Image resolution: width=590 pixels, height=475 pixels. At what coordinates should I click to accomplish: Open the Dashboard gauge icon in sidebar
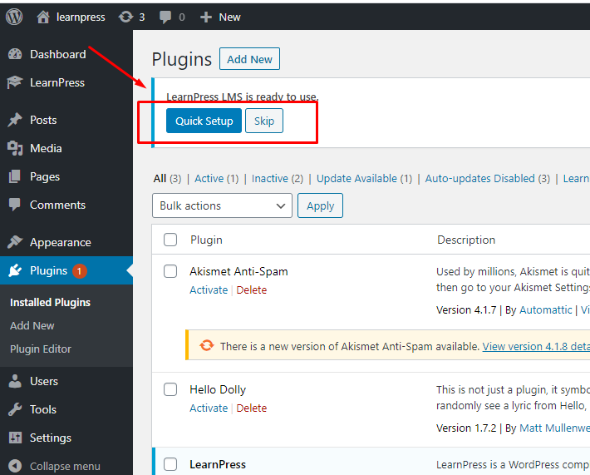[15, 54]
